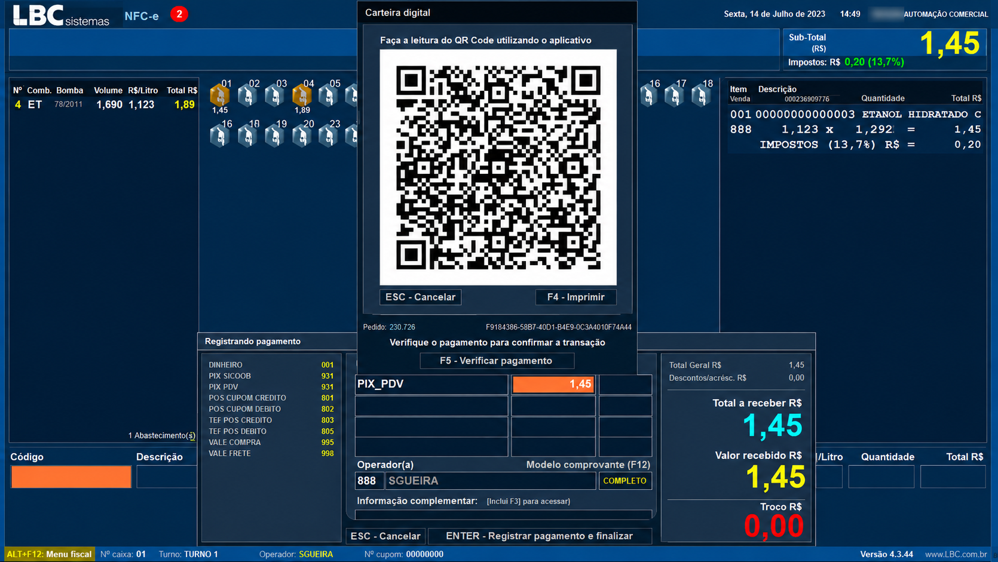Select fuel pump 02 icon
This screenshot has height=562, width=998.
point(247,96)
